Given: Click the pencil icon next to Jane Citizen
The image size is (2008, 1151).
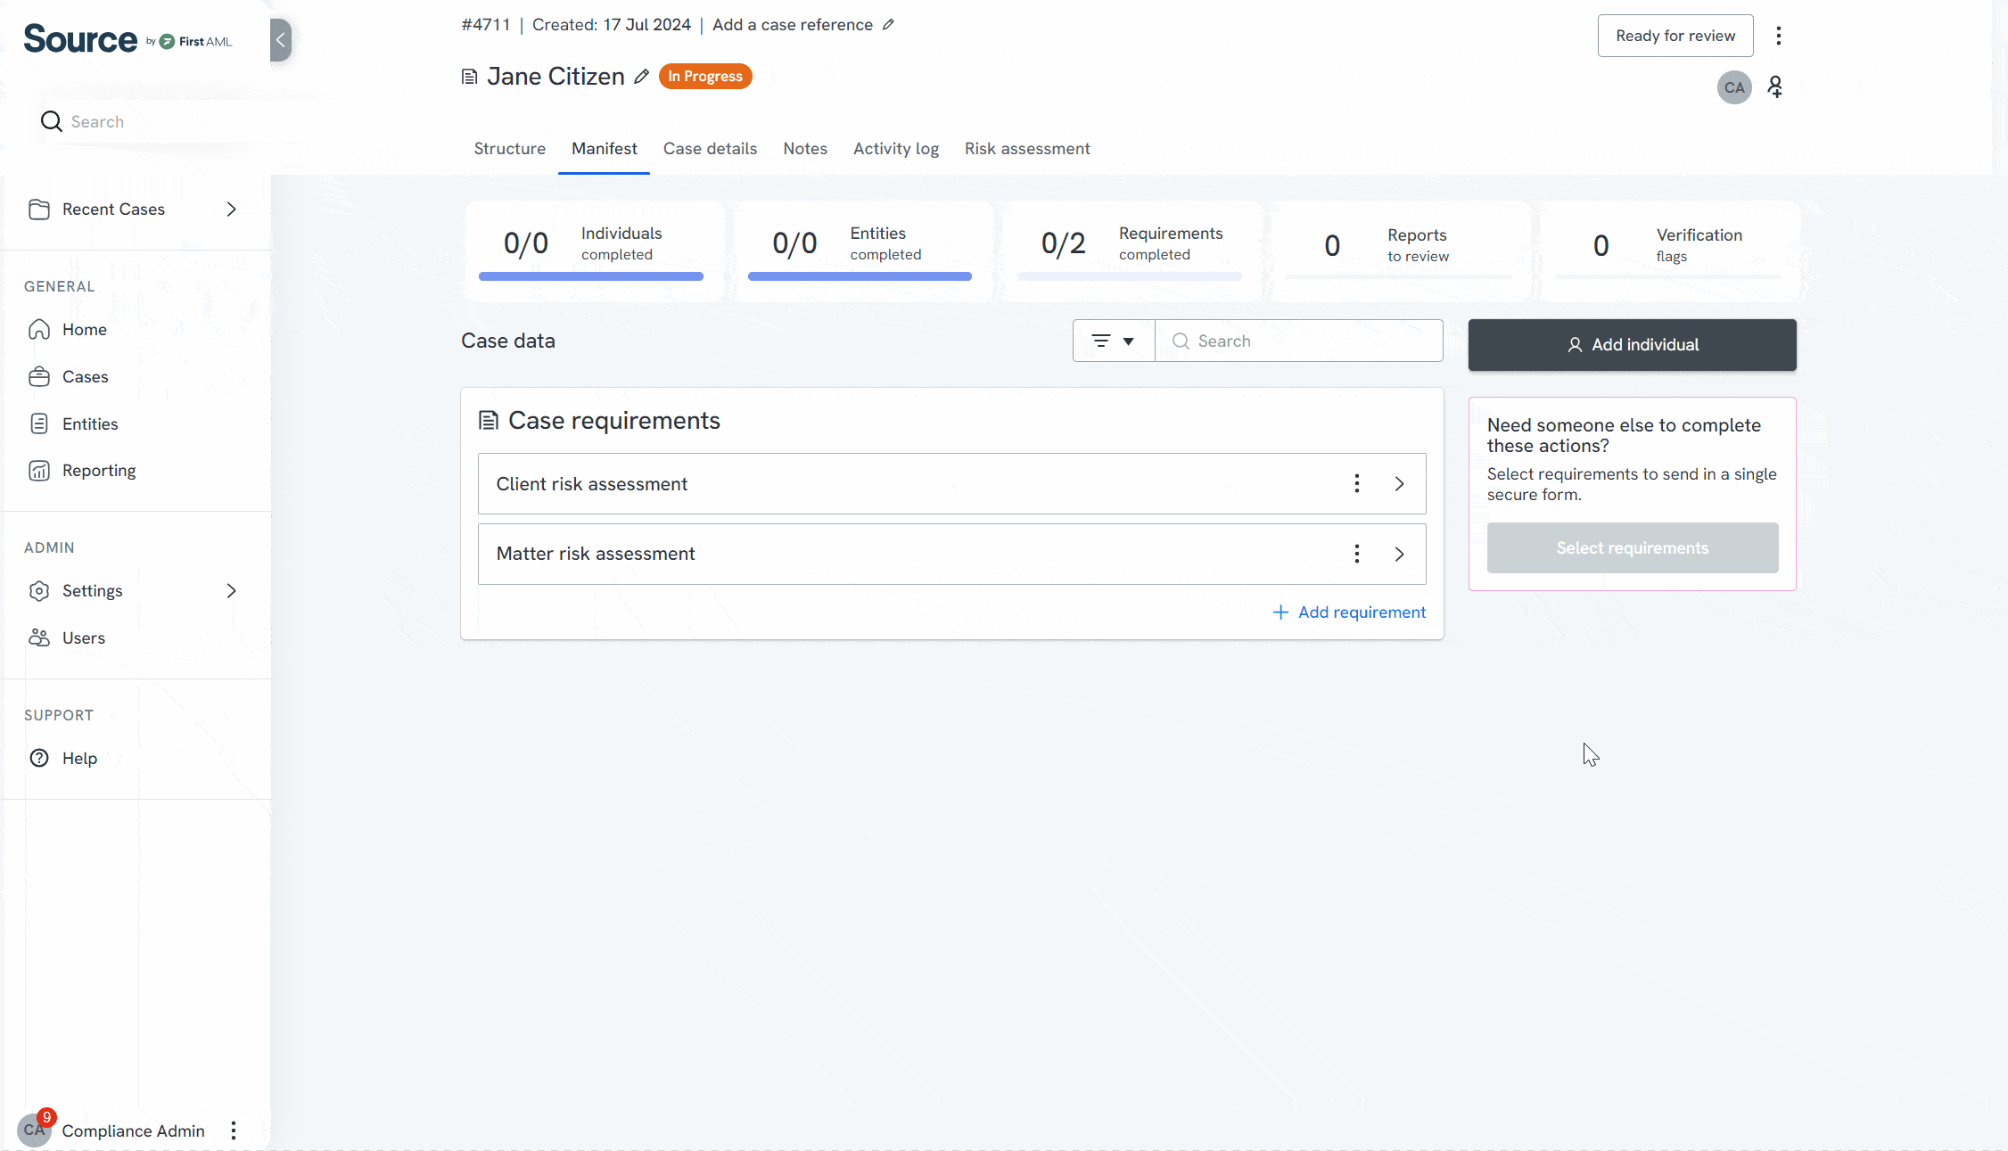Looking at the screenshot, I should click(641, 77).
